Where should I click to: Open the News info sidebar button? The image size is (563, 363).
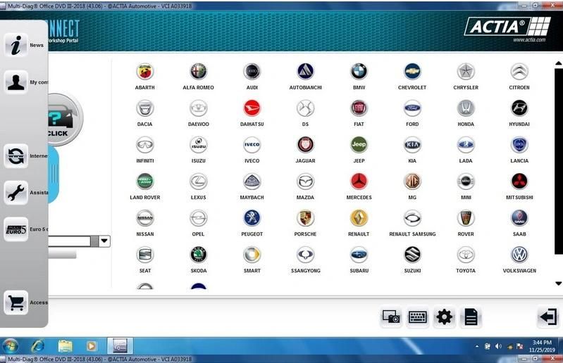(x=16, y=45)
